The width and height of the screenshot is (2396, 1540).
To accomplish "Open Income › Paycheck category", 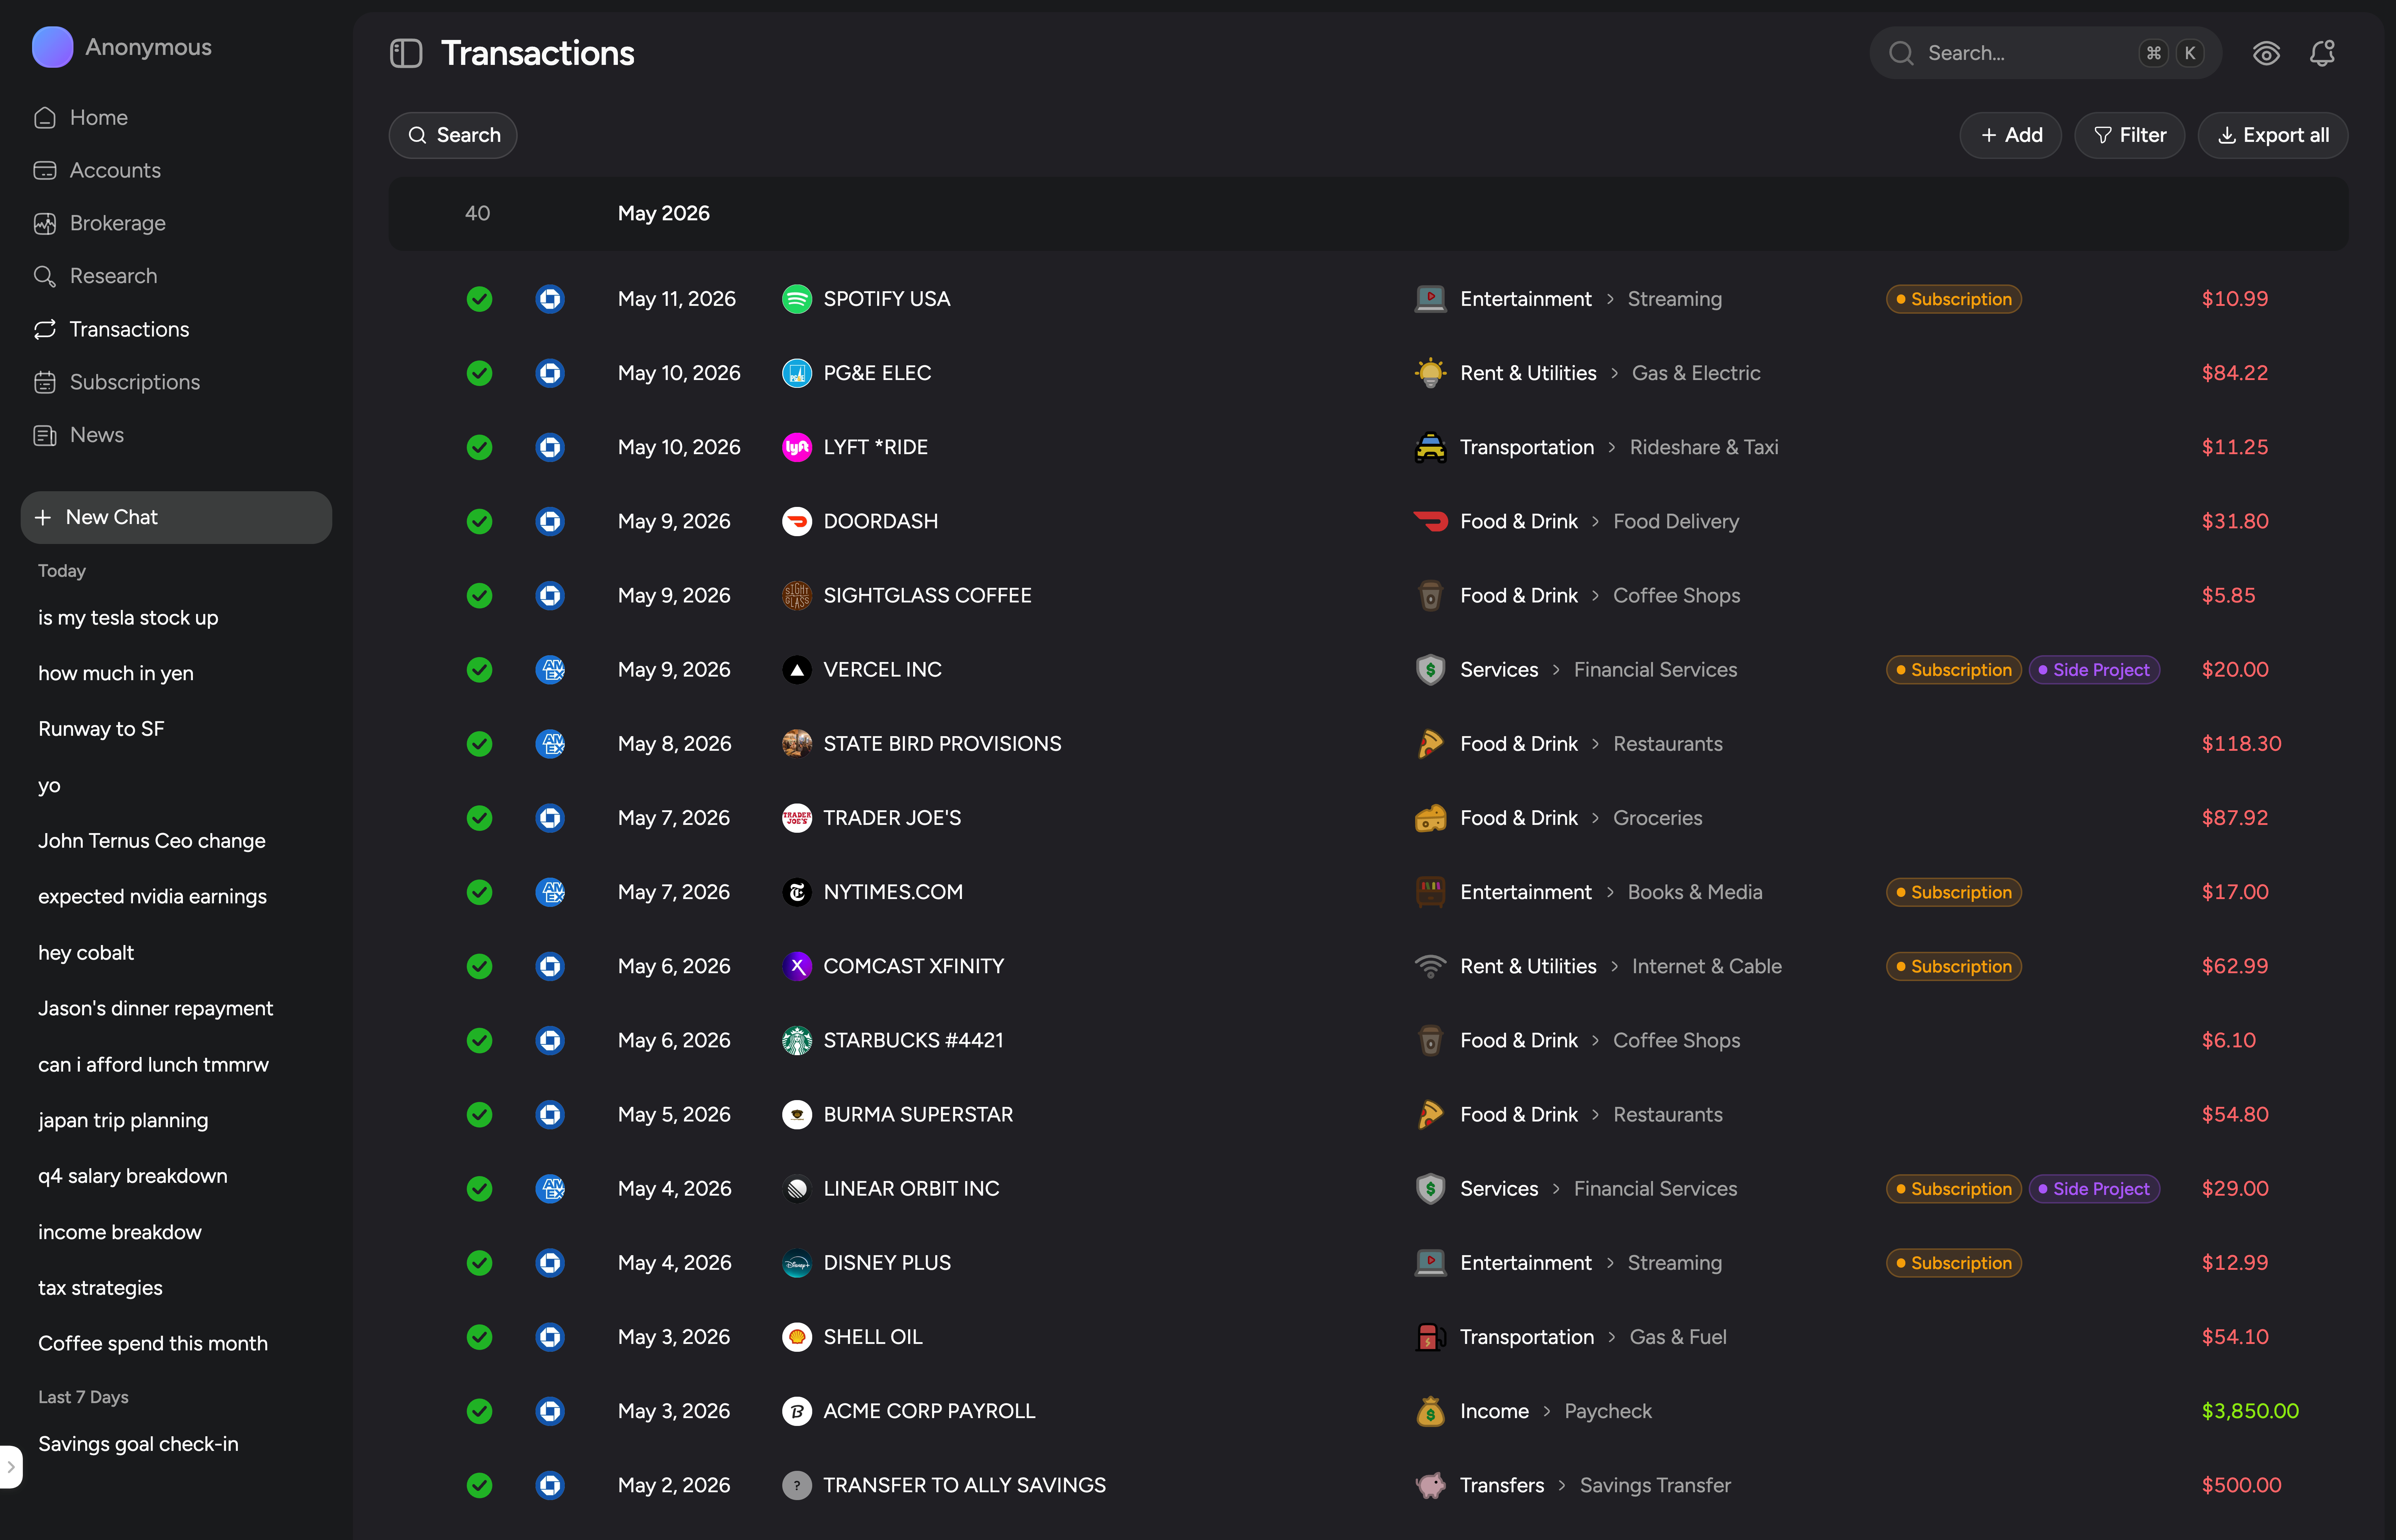I will [x=1533, y=1411].
